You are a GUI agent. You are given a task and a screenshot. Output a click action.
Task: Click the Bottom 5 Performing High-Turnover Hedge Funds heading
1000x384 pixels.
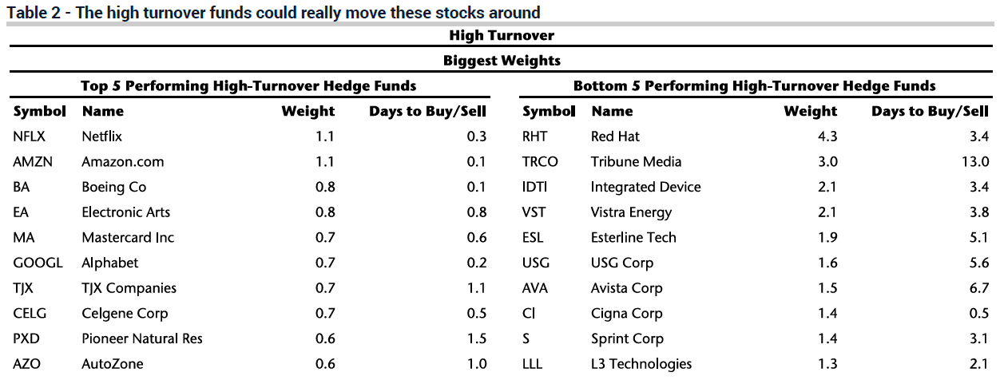point(754,85)
